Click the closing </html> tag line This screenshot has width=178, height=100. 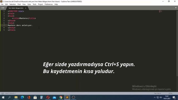[x=11, y=30]
